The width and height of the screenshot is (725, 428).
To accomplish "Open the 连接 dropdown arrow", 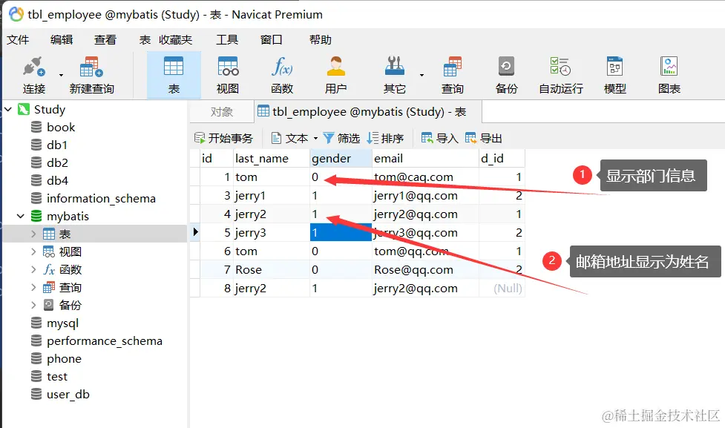I will coord(61,75).
